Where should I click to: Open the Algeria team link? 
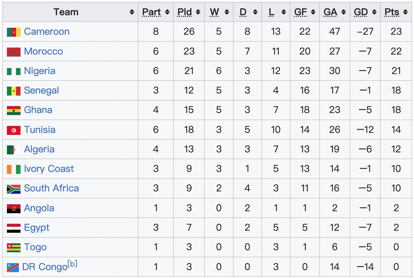(x=39, y=149)
